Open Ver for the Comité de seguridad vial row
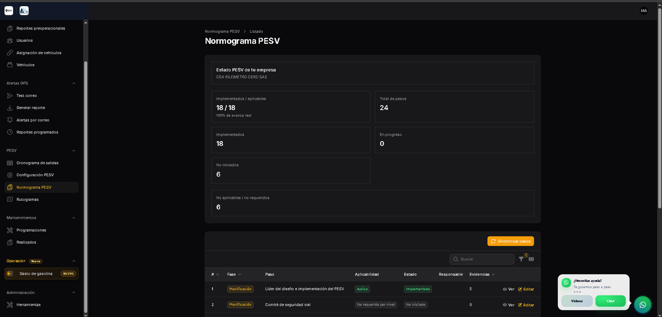This screenshot has width=662, height=317. pos(508,305)
